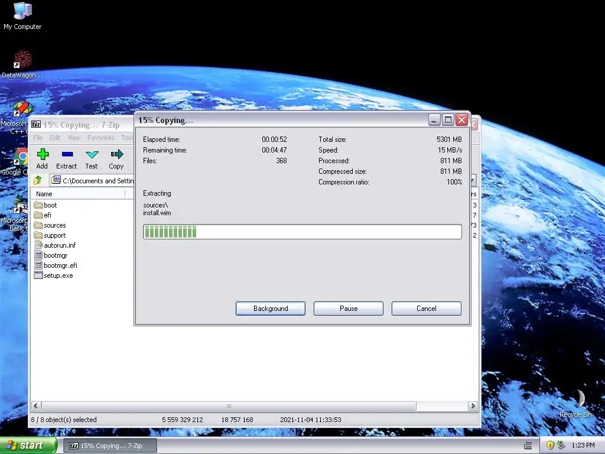Open Recycle Bin desktop icon
This screenshot has height=454, width=605.
[x=576, y=403]
